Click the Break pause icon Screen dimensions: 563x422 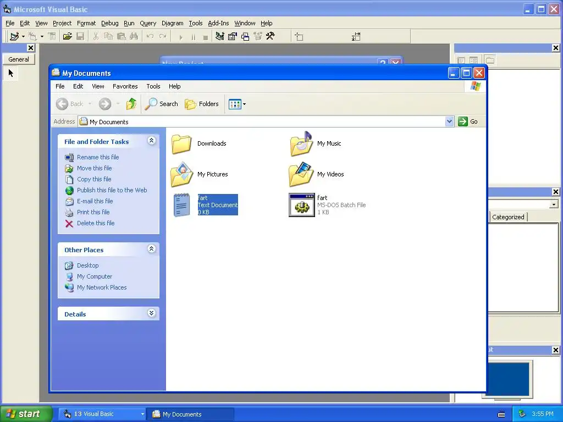tap(193, 37)
